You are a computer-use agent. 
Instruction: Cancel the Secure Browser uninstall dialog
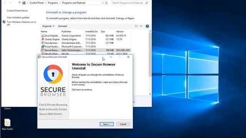(123, 124)
